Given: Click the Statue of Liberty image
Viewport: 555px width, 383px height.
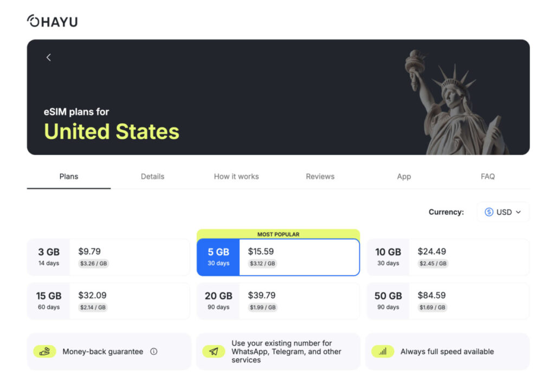Looking at the screenshot, I should (455, 103).
